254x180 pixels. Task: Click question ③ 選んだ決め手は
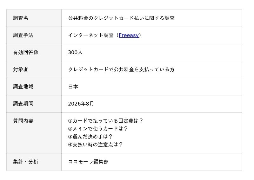pyautogui.click(x=90, y=137)
